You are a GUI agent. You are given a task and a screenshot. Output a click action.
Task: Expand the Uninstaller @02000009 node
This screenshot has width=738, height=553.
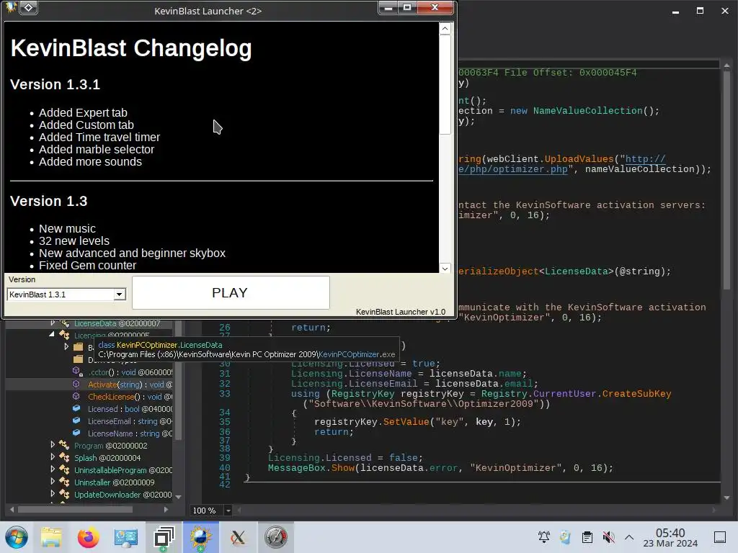[x=53, y=481]
